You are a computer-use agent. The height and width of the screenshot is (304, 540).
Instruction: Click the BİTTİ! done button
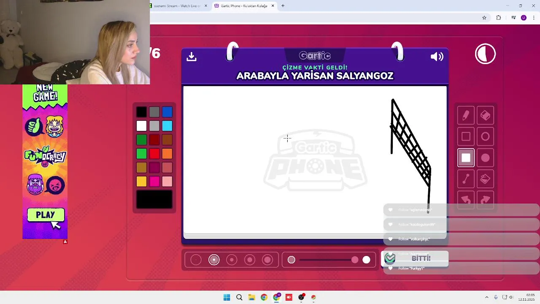tap(415, 258)
